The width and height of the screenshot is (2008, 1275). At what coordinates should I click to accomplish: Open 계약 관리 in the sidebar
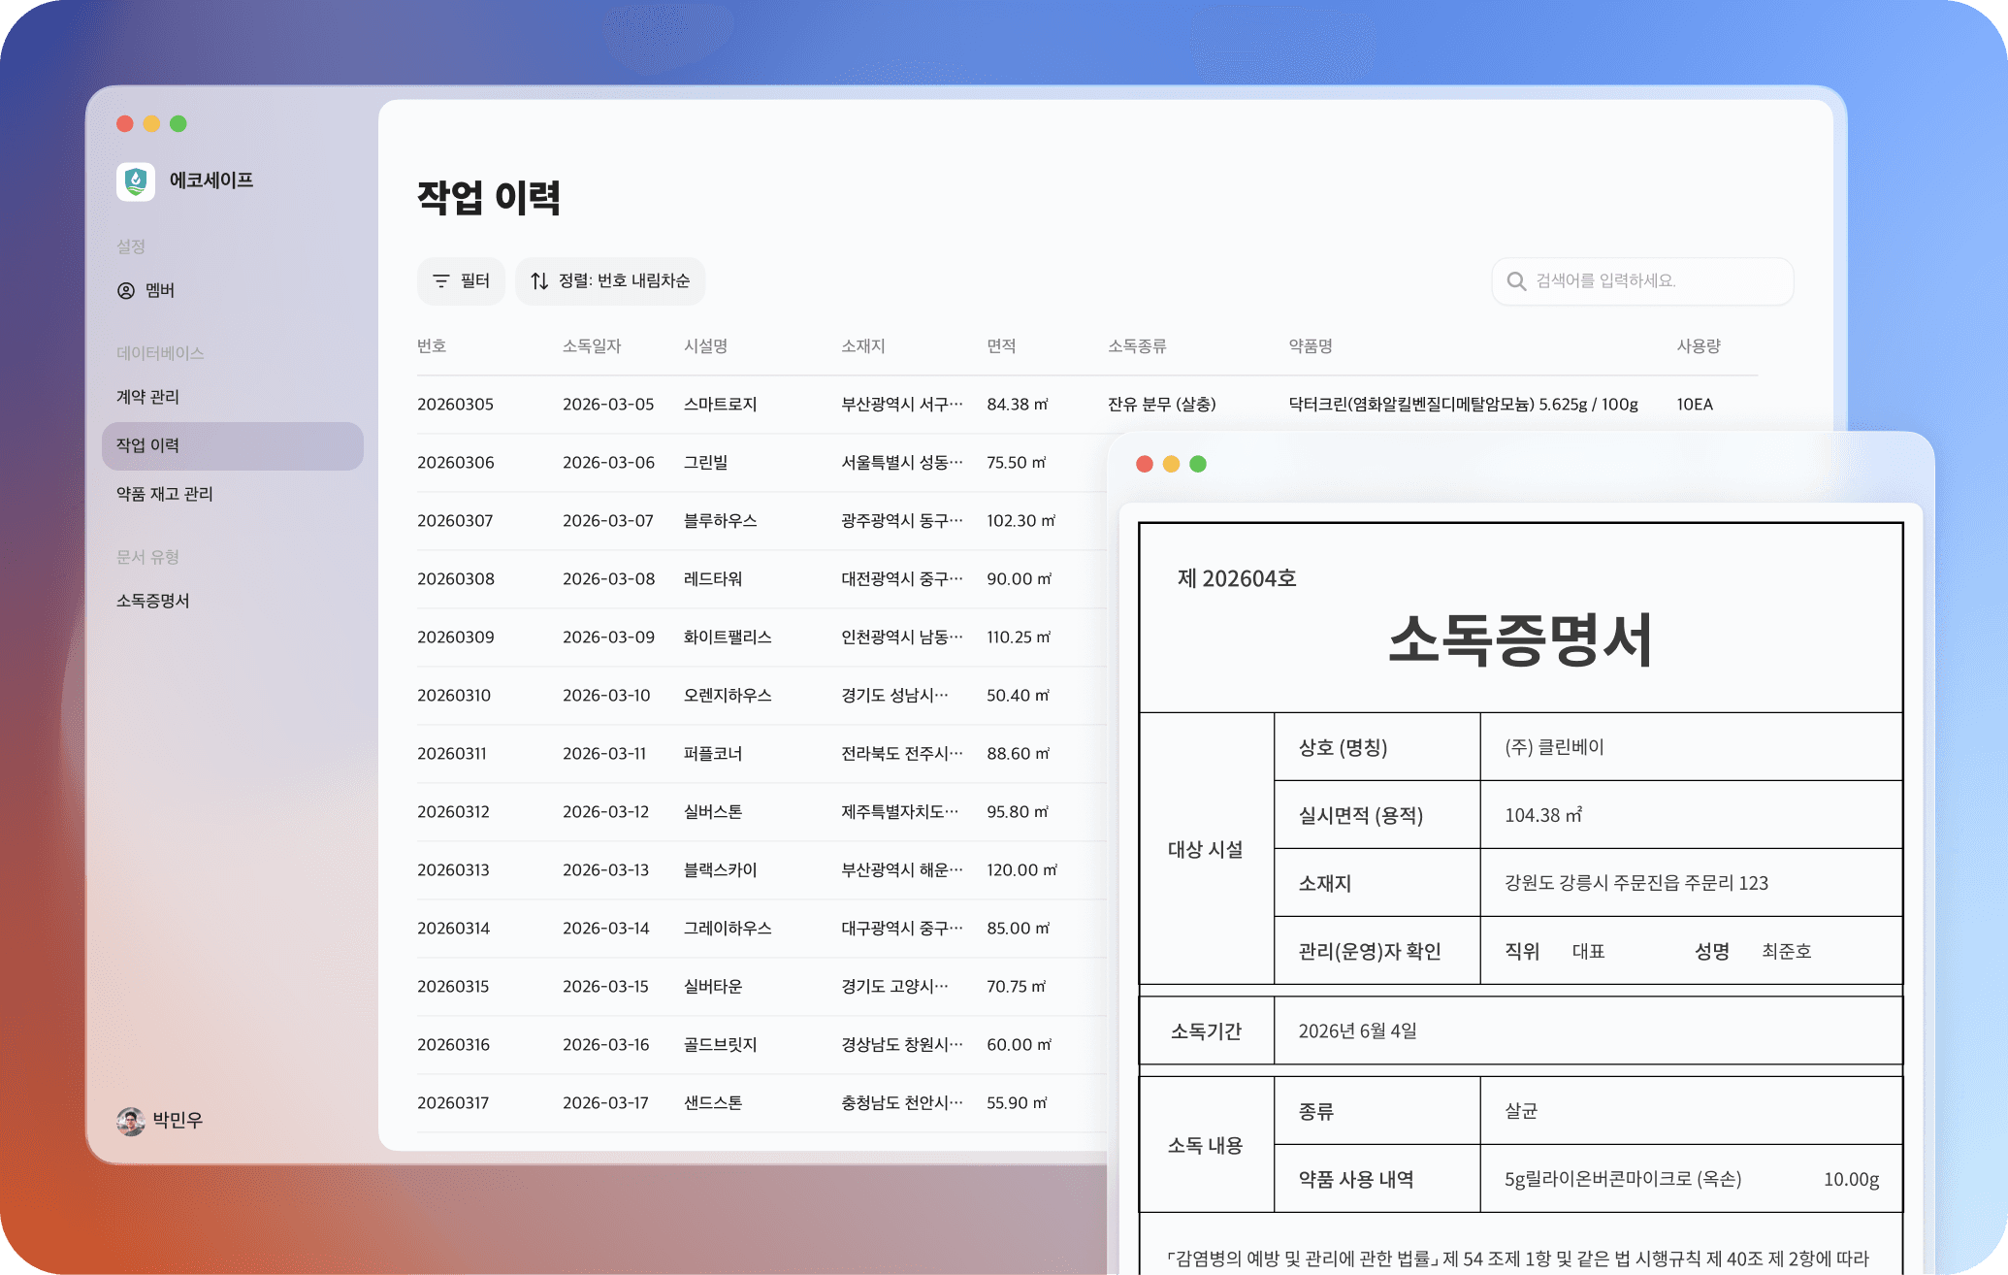click(148, 397)
